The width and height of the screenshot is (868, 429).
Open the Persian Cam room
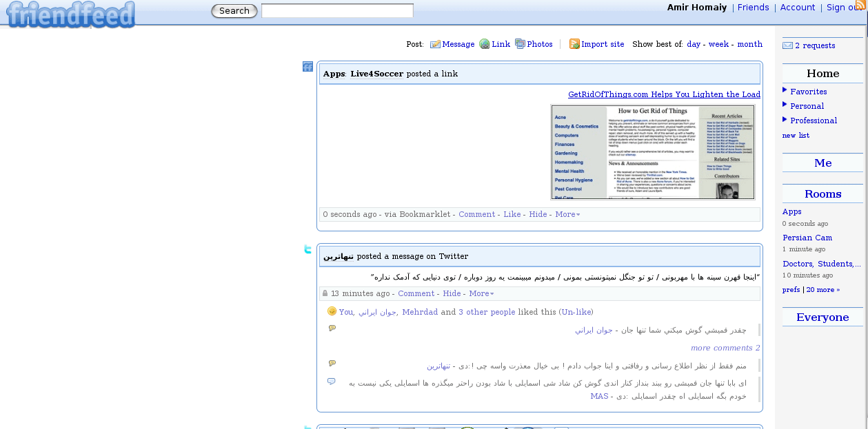click(807, 238)
